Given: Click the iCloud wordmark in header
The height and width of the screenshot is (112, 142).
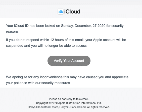Looking at the screenshot, I should coord(72,12).
